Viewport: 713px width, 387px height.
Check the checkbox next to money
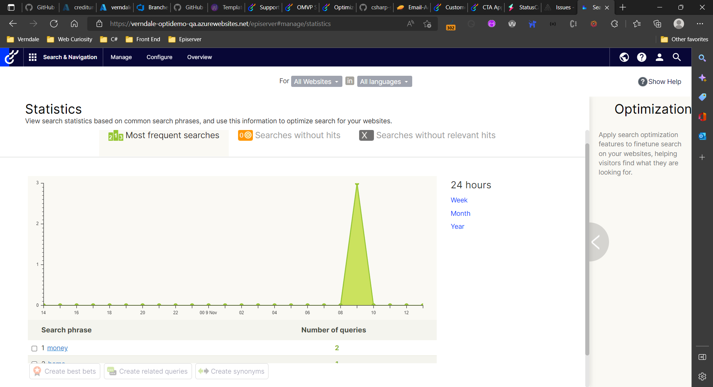click(x=34, y=348)
